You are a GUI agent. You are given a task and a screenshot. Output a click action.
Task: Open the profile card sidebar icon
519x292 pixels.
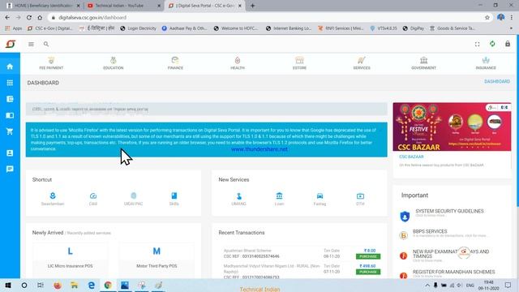tap(10, 153)
